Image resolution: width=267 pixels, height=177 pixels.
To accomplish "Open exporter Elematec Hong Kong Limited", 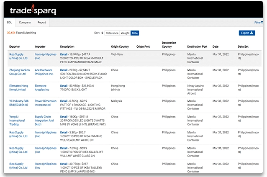I will (x=18, y=87).
